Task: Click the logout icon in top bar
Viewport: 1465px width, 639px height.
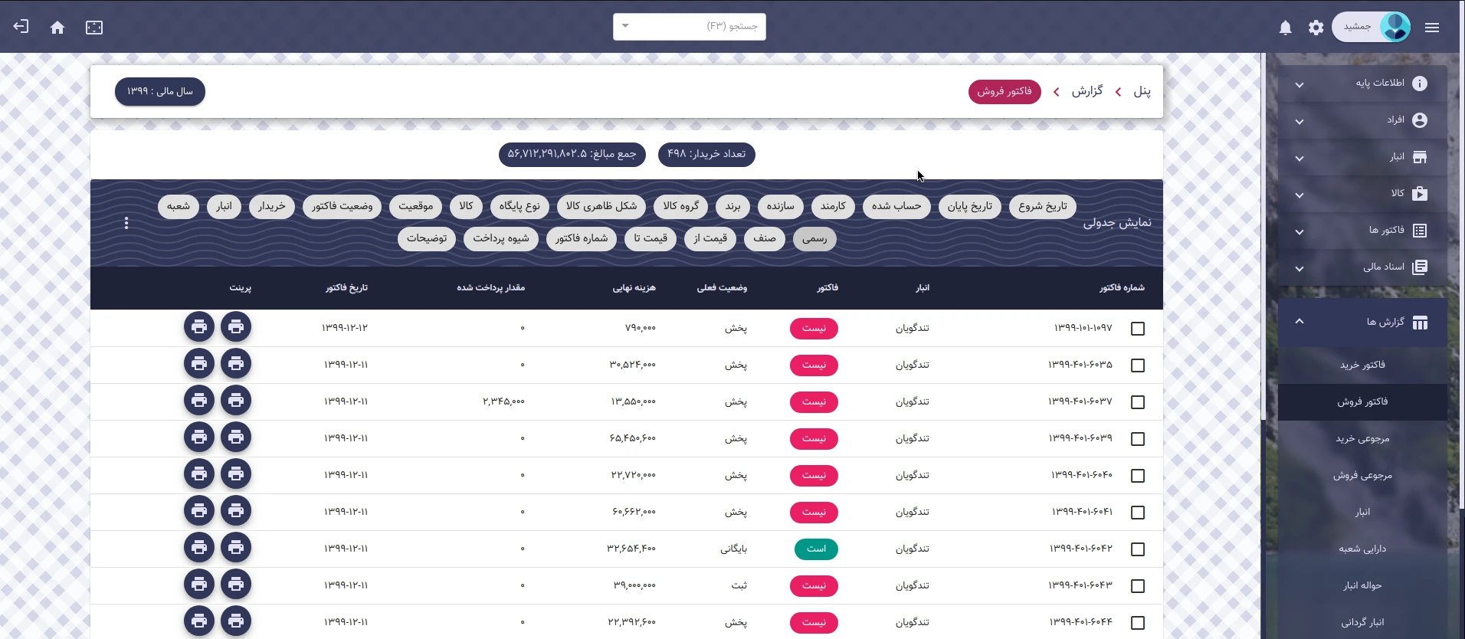Action: coord(21,27)
